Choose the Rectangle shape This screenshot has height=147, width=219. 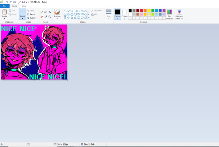[75, 11]
